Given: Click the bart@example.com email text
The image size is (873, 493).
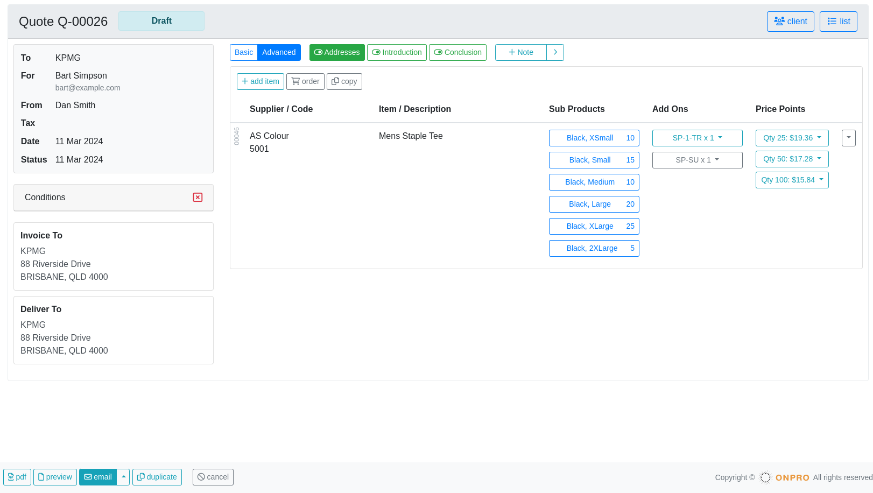Looking at the screenshot, I should pyautogui.click(x=88, y=88).
